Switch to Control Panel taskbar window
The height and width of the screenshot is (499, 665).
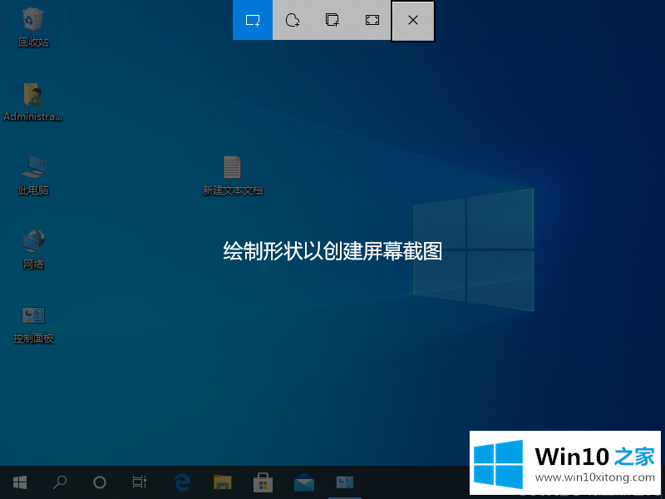pos(345,482)
